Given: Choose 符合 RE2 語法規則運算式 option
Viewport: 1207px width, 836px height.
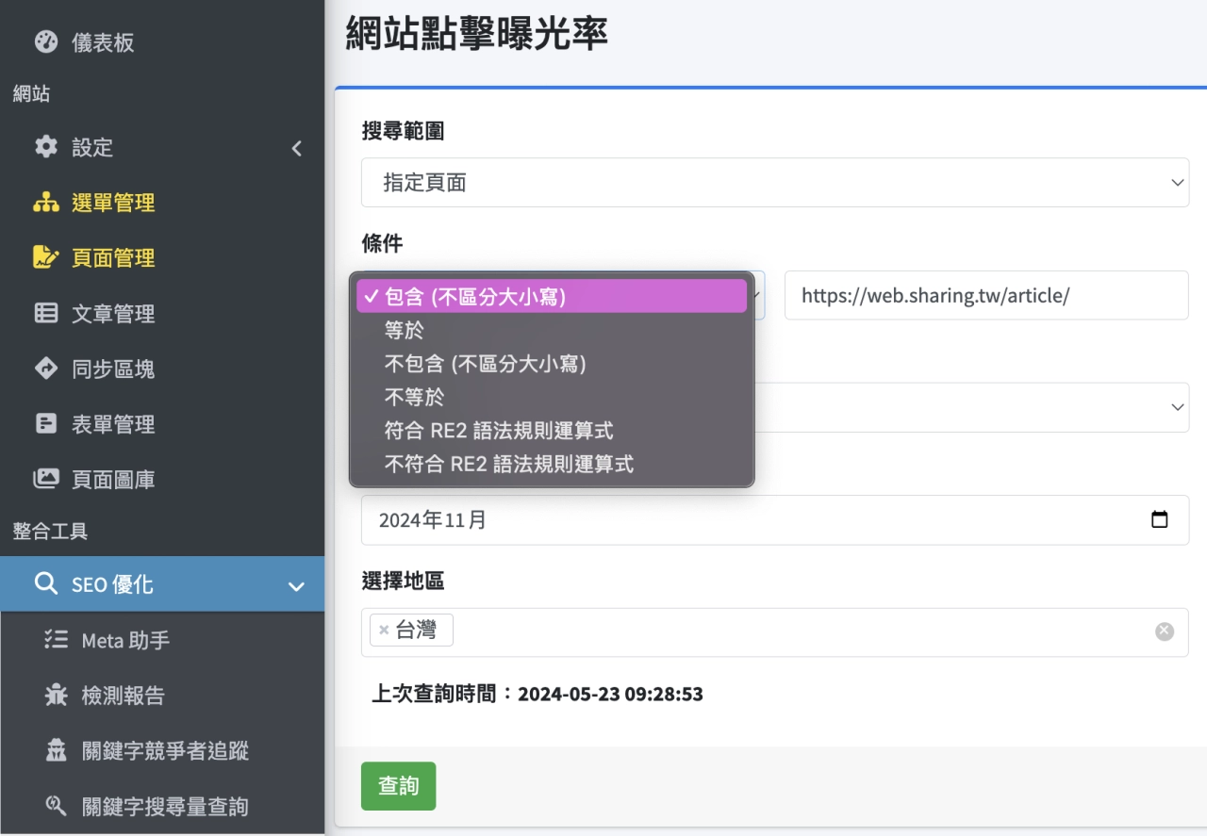Looking at the screenshot, I should [552, 431].
